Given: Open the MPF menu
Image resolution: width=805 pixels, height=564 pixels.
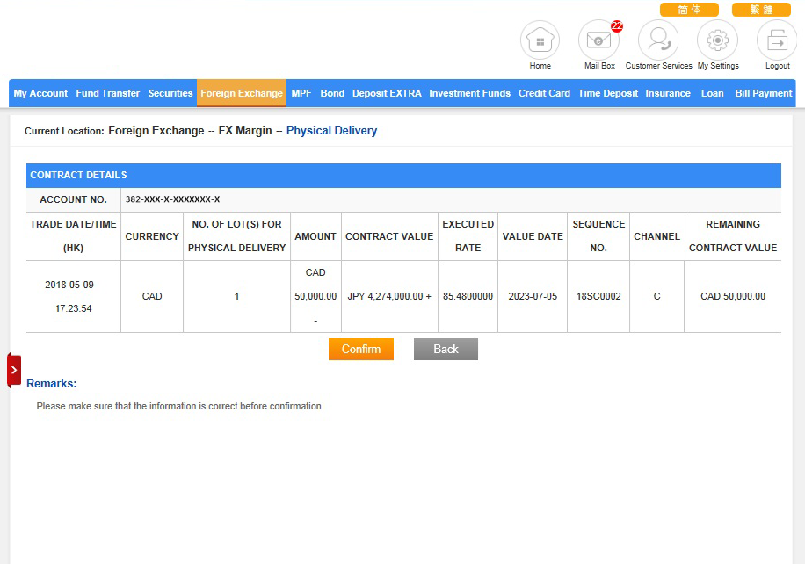Looking at the screenshot, I should (x=301, y=93).
